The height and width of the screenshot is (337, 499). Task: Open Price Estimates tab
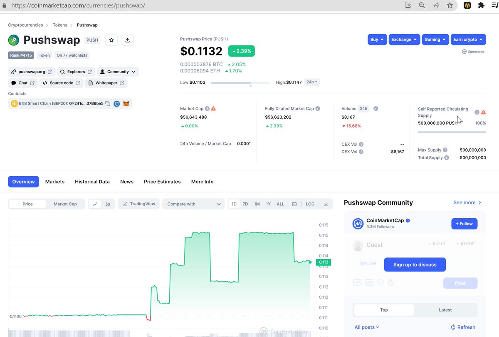click(x=162, y=182)
